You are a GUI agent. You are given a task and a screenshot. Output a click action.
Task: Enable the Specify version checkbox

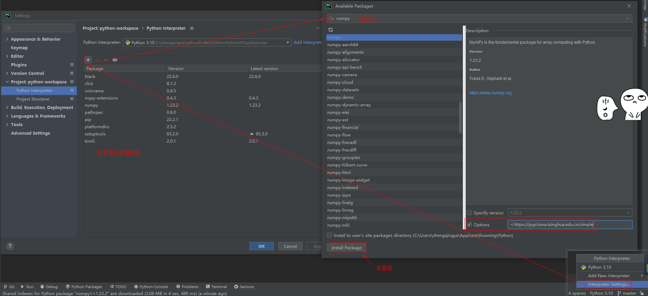[x=469, y=213]
